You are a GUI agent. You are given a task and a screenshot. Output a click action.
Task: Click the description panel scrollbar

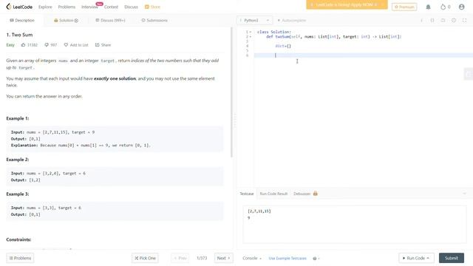[x=231, y=92]
